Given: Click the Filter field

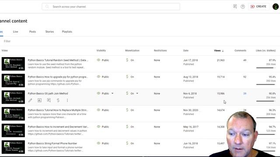Looking at the screenshot, I should [7, 41].
